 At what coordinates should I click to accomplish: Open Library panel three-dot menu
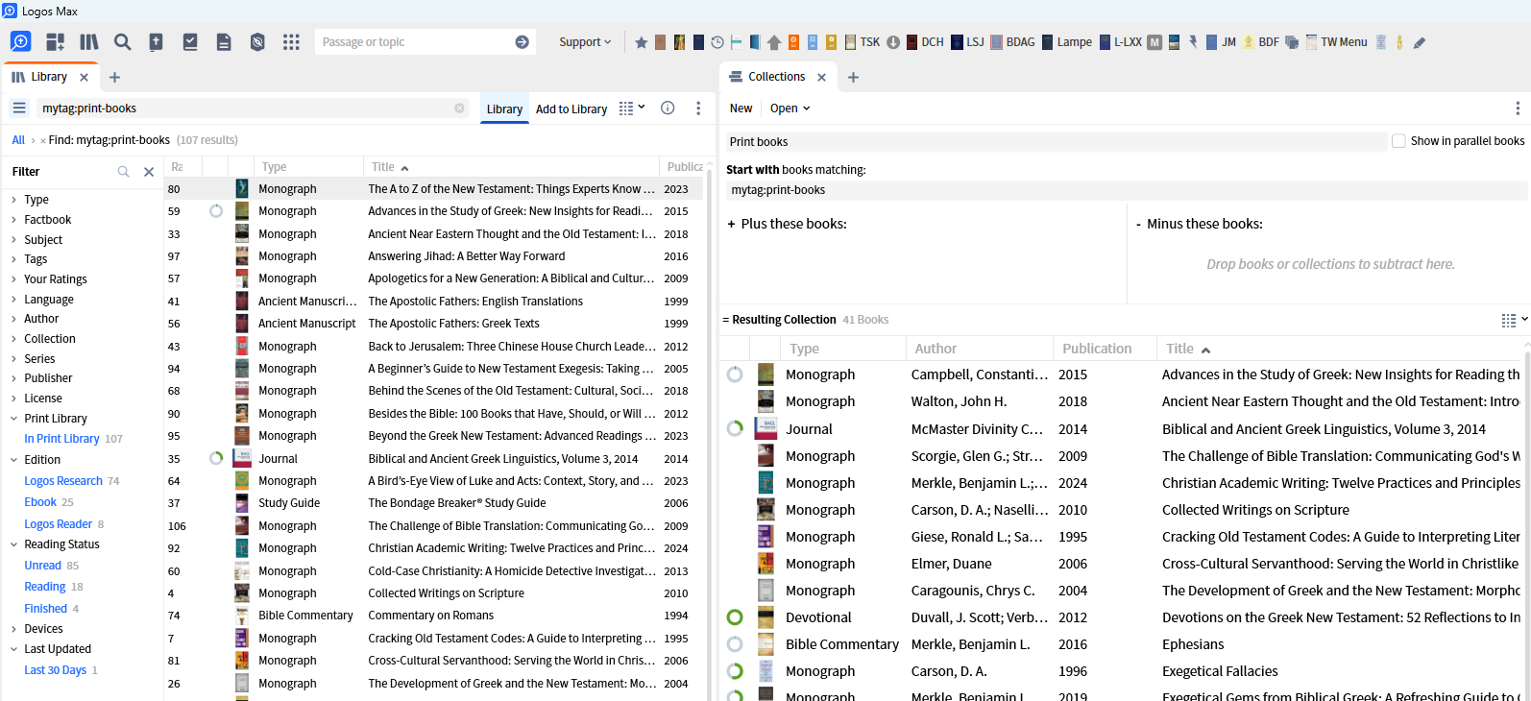coord(698,109)
